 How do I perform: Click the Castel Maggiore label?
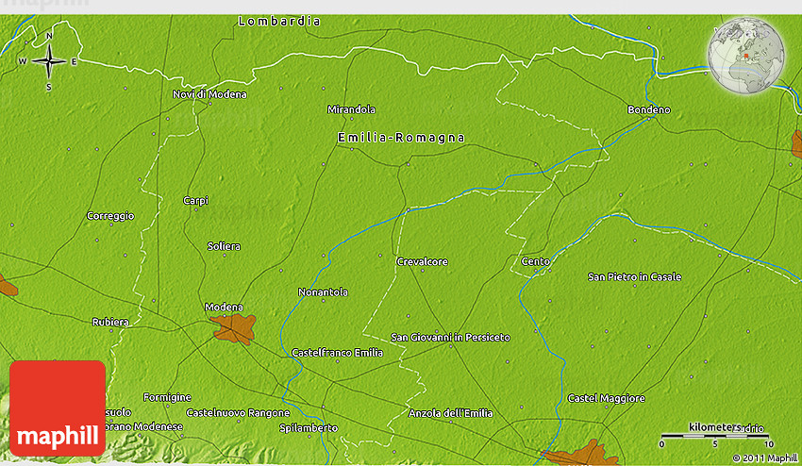pyautogui.click(x=606, y=399)
